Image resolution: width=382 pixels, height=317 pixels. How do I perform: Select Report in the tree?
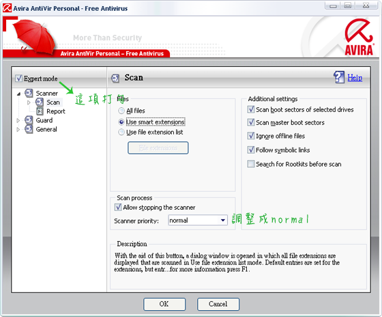pos(56,111)
